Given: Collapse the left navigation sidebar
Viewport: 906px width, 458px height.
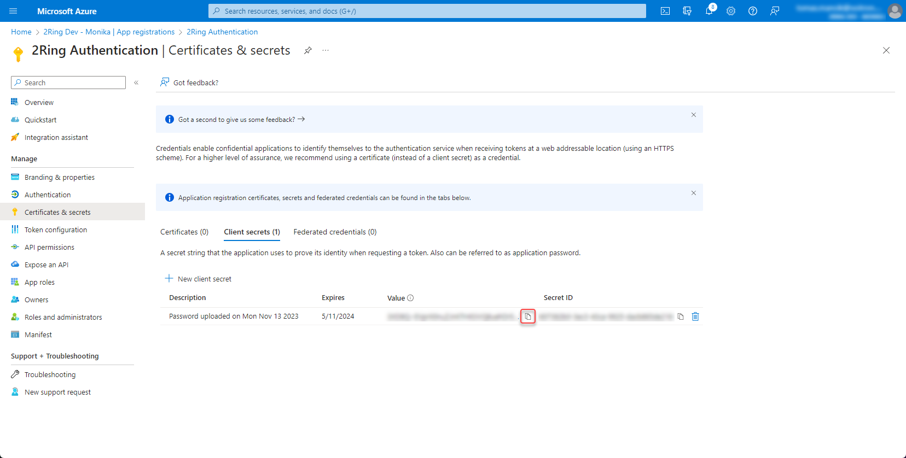Looking at the screenshot, I should [136, 83].
